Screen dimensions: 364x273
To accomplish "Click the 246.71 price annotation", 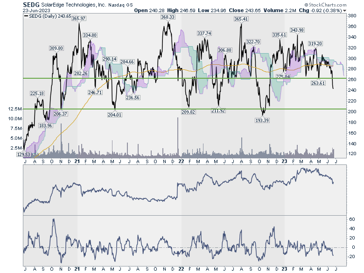I will coord(95,92).
